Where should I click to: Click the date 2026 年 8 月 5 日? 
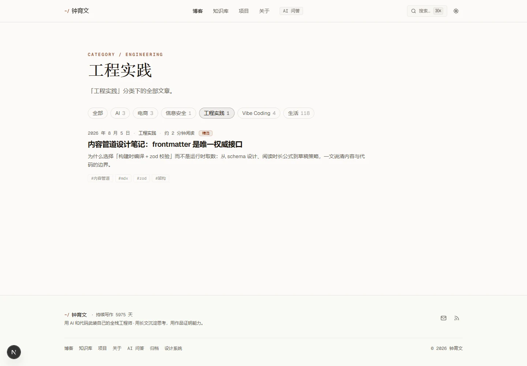click(109, 133)
